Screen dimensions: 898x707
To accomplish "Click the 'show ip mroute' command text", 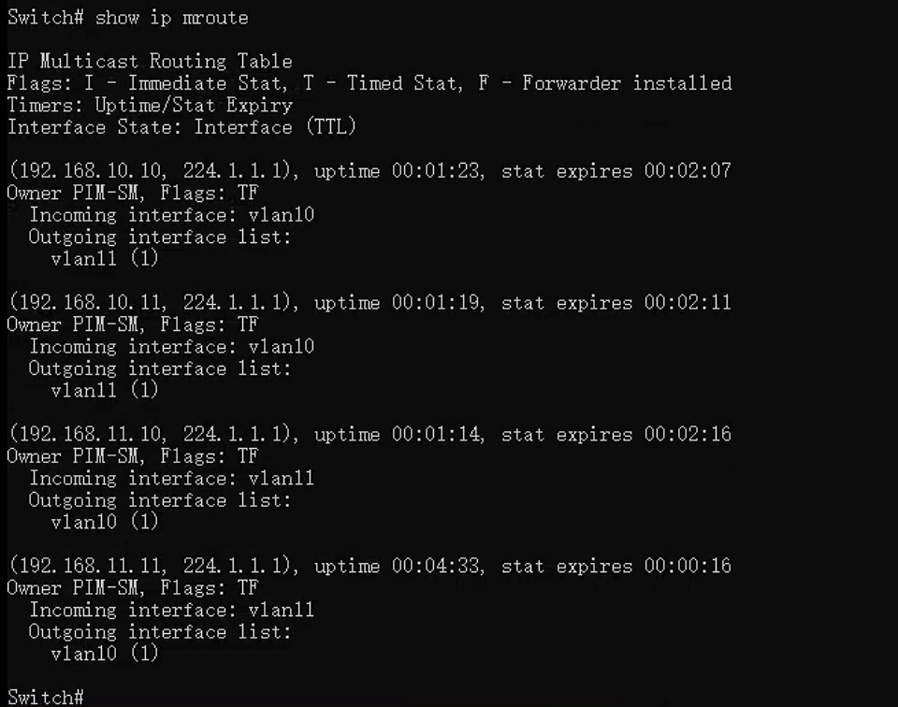I will [172, 18].
